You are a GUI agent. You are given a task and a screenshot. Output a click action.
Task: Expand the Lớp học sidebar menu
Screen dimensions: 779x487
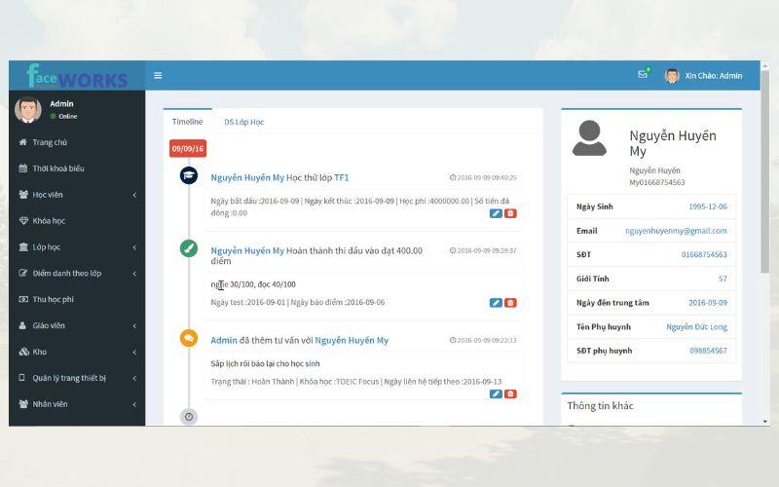click(x=76, y=247)
